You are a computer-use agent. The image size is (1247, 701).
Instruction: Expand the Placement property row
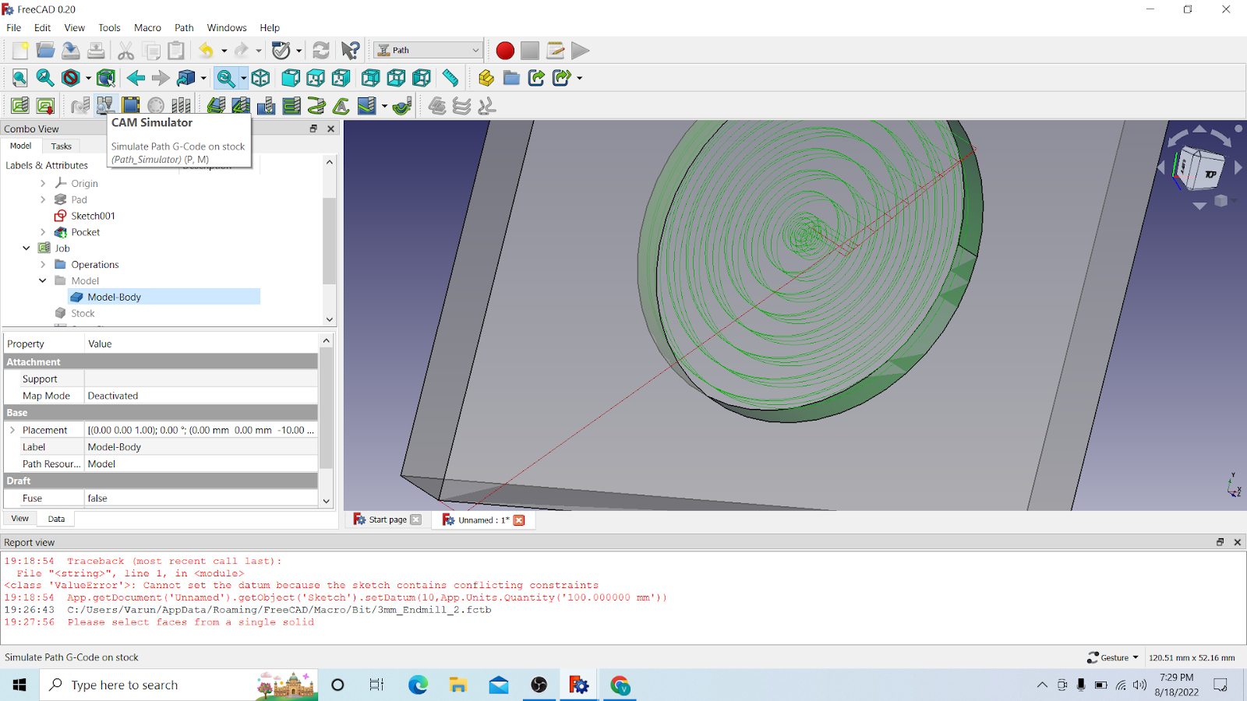click(x=12, y=430)
